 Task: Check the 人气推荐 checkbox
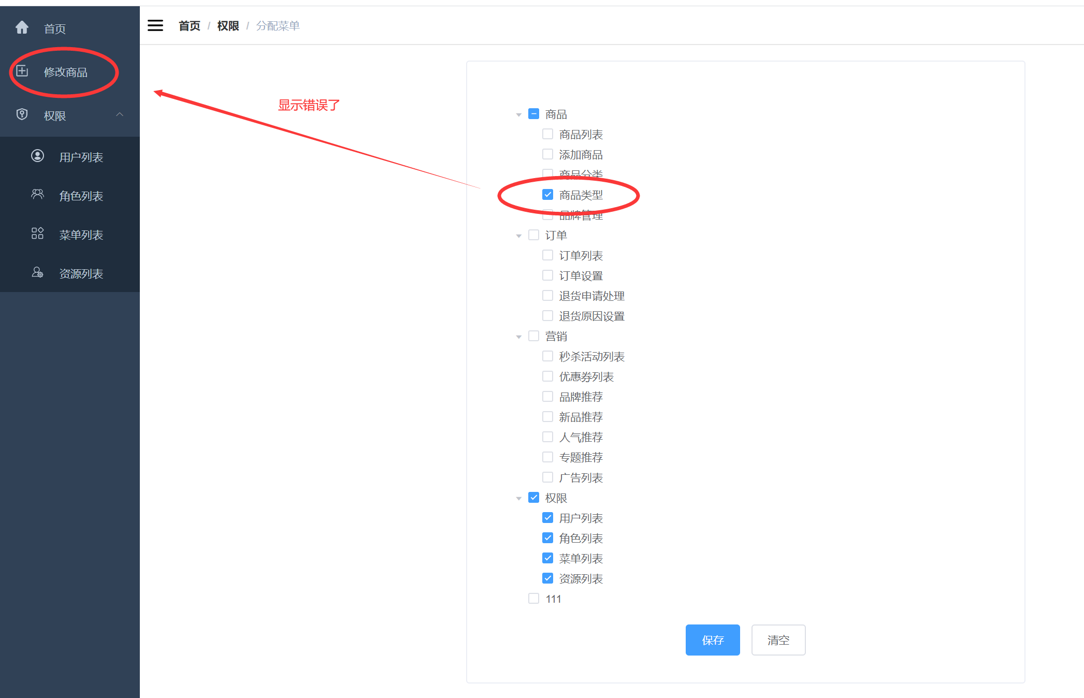pyautogui.click(x=547, y=437)
